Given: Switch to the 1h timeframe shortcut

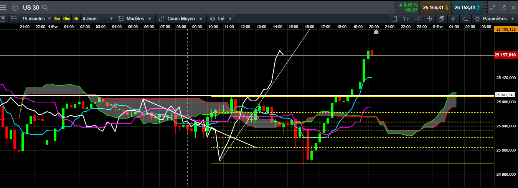Looking at the screenshot, I should coord(76,19).
